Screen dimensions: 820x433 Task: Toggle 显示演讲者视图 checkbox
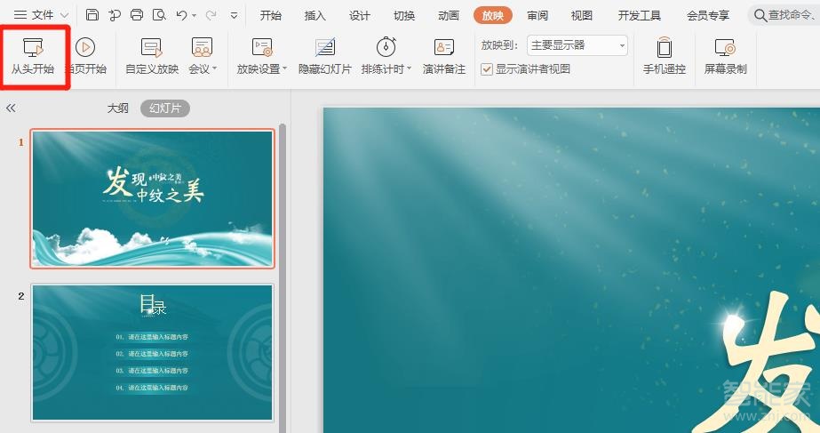(486, 69)
